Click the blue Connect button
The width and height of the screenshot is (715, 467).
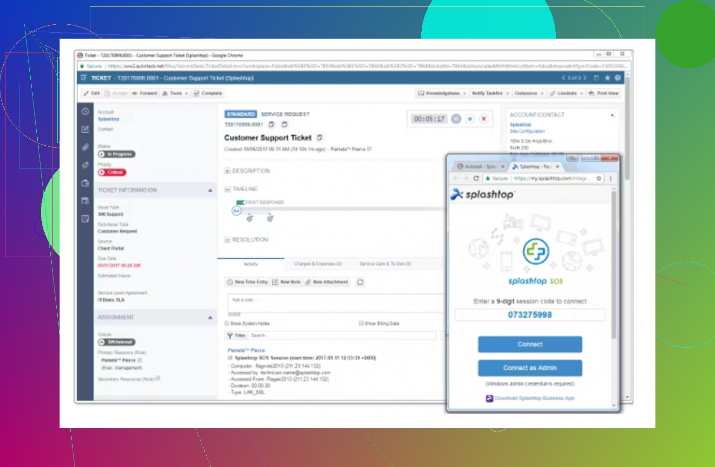[530, 345]
